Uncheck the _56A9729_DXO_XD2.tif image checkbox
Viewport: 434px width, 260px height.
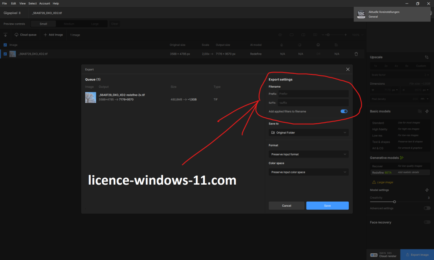[5, 54]
